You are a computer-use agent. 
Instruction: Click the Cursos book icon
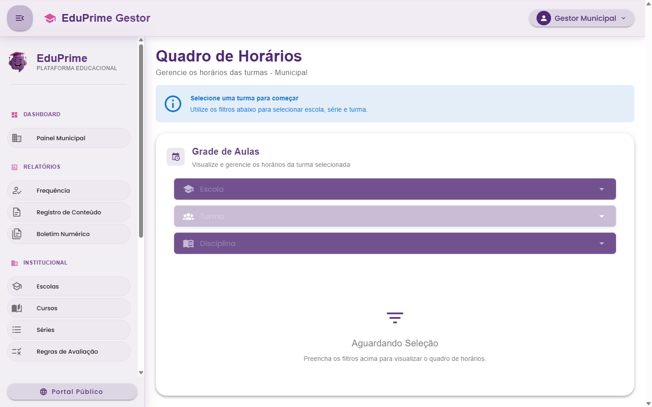(17, 308)
